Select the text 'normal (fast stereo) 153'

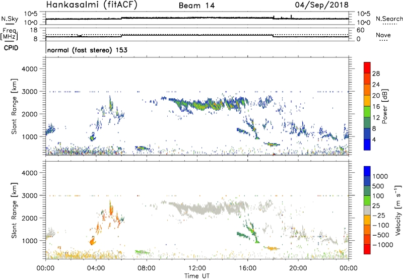pos(87,50)
